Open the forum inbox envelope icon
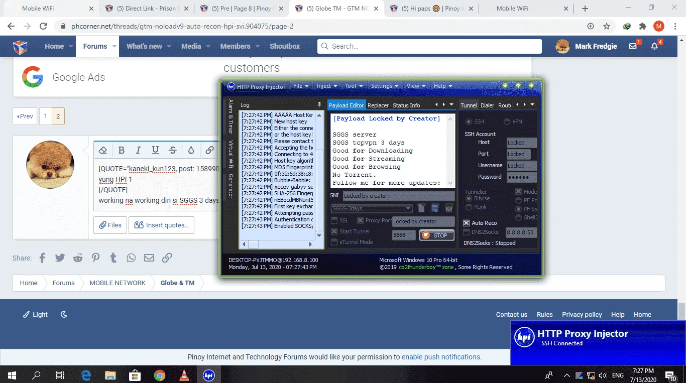Image resolution: width=686 pixels, height=383 pixels. [x=633, y=46]
